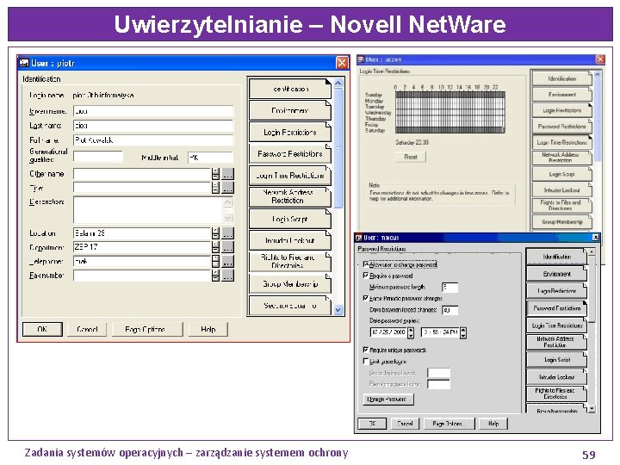Open Page Options in piotr window
620x465 pixels.
tap(147, 329)
